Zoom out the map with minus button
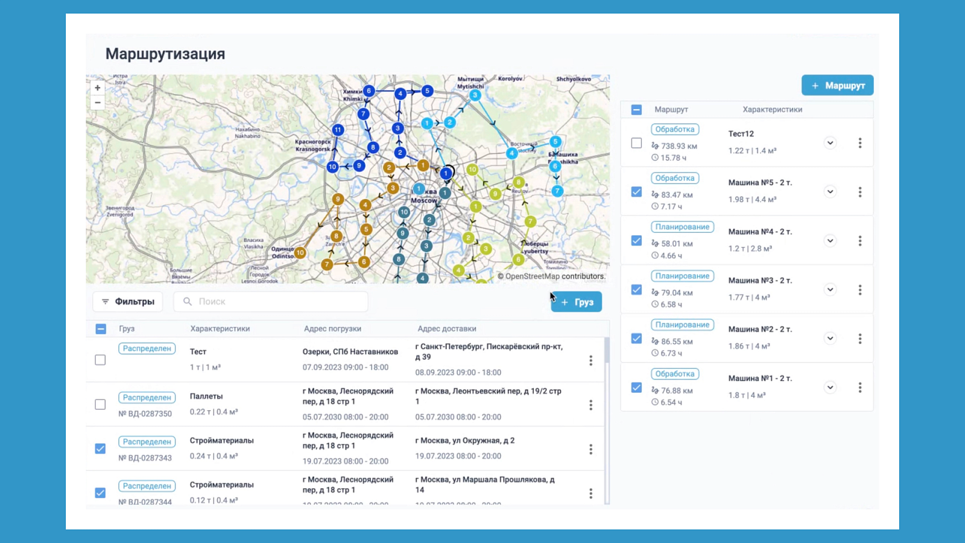 click(98, 103)
